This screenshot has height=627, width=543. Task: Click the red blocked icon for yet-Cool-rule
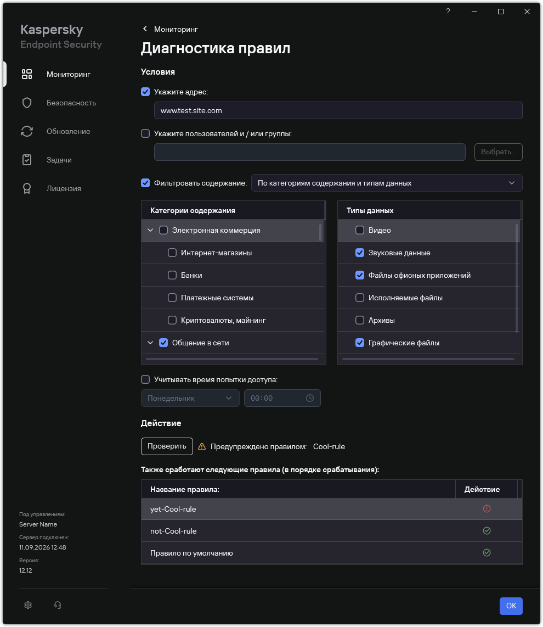pos(487,508)
